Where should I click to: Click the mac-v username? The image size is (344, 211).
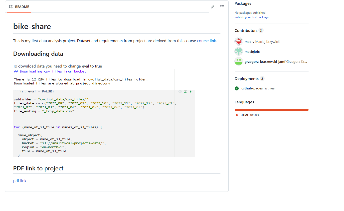[249, 42]
